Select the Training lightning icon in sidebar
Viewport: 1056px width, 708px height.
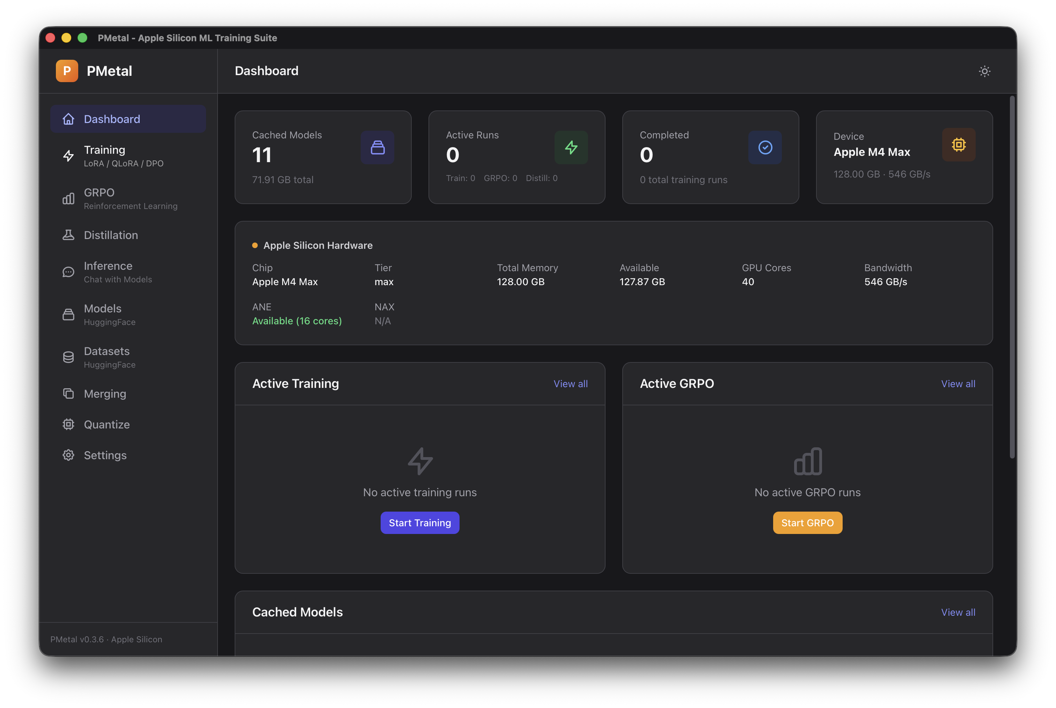68,156
